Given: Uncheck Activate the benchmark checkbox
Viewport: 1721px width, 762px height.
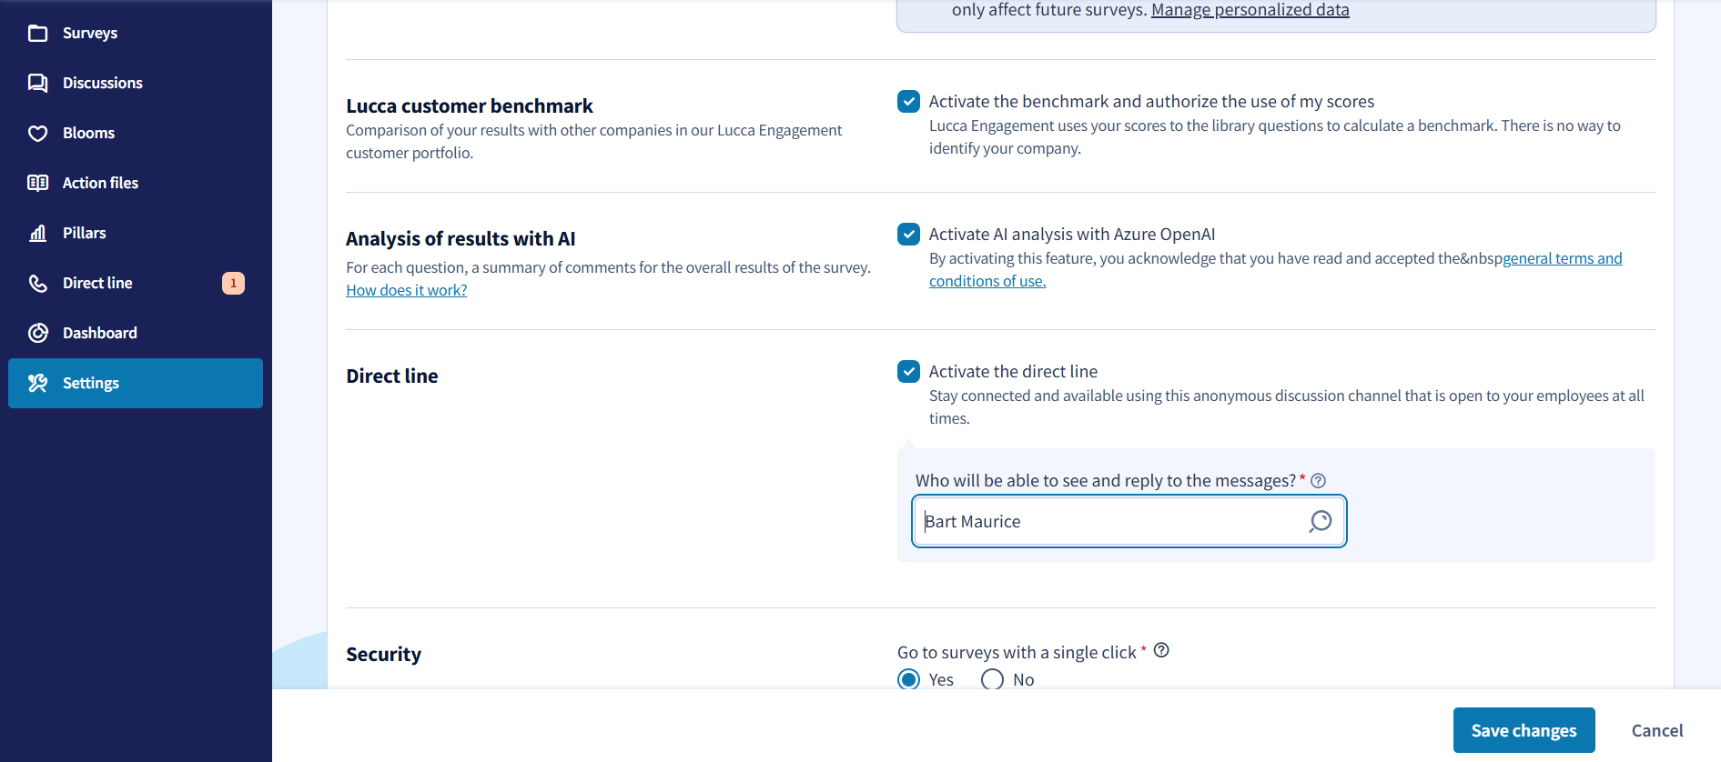Looking at the screenshot, I should (x=908, y=101).
